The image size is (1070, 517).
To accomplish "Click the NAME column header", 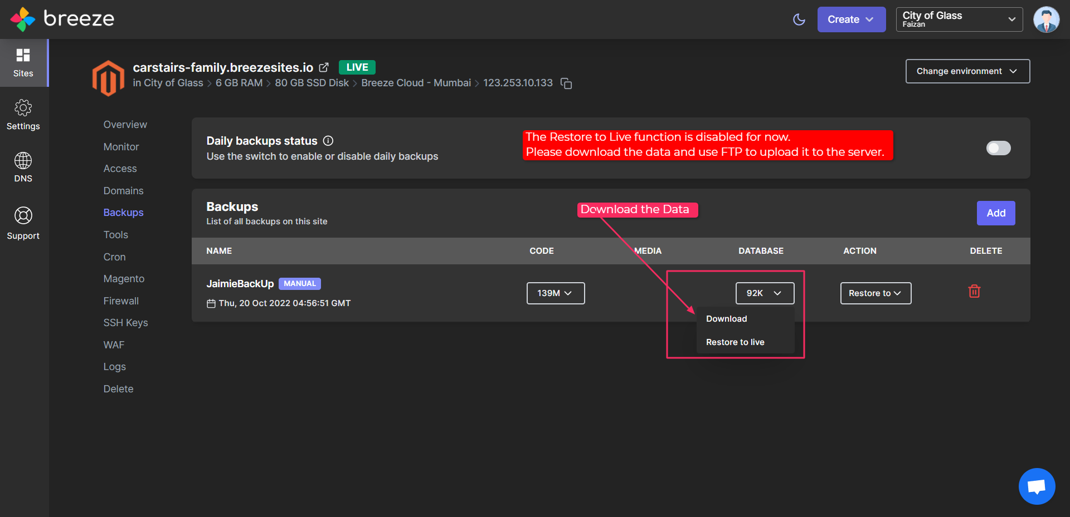I will 219,251.
